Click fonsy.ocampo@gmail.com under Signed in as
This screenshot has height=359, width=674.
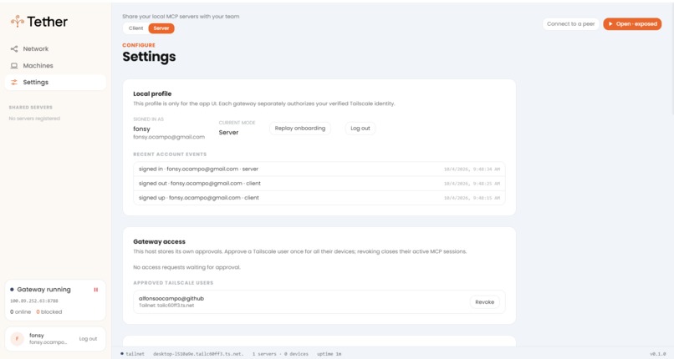coord(169,137)
